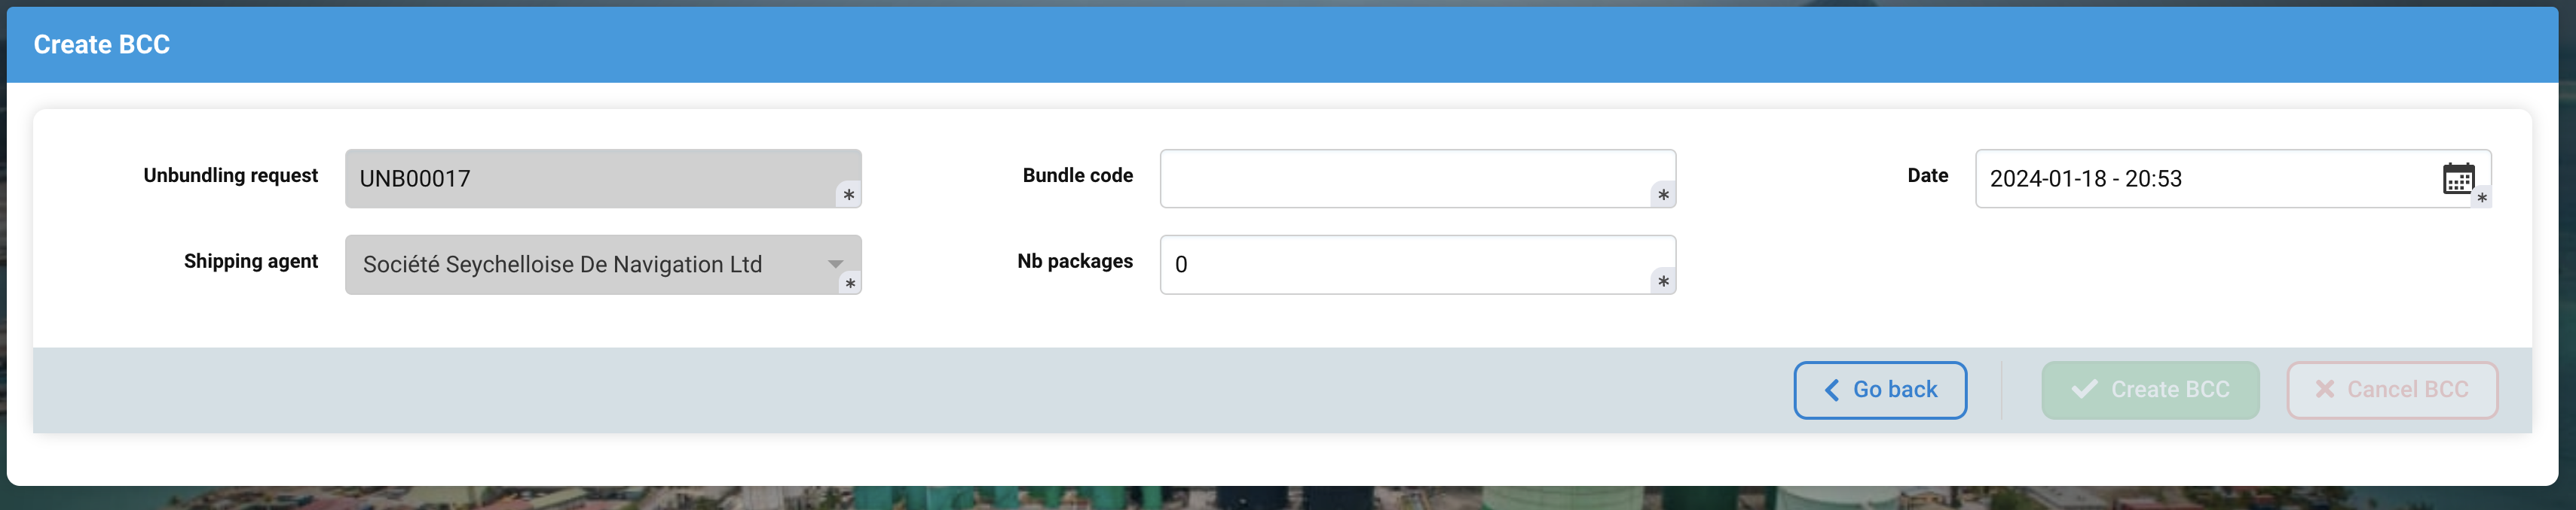Click the asterisk beside the Date field
Image resolution: width=2576 pixels, height=510 pixels.
coord(2481,199)
